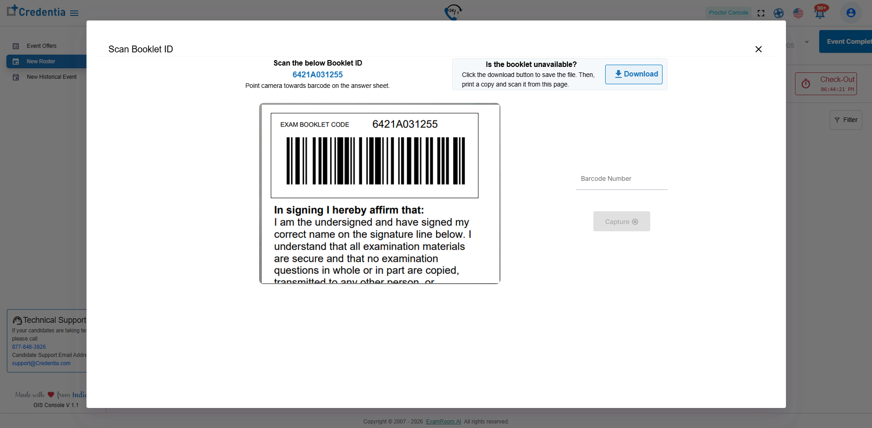Click the Technical Support headset icon
The image size is (872, 428).
click(17, 321)
